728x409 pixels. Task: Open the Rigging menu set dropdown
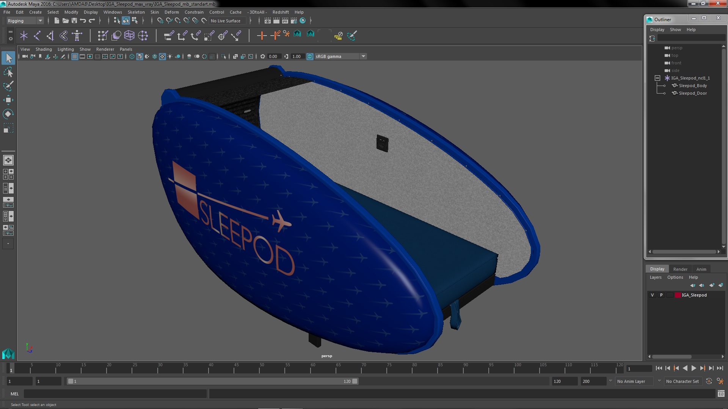coord(25,21)
